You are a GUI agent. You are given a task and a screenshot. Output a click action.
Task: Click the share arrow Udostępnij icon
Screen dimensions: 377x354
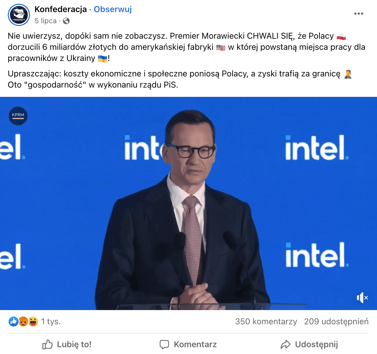(x=285, y=344)
